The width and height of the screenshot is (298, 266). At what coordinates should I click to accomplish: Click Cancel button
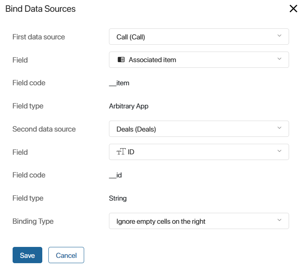(x=66, y=255)
